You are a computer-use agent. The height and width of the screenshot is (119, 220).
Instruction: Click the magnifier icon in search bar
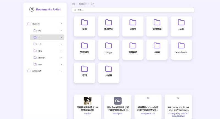pos(75,10)
